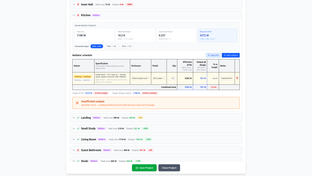Click the green check icon beside Living Room
Image resolution: width=312 pixels, height=176 pixels.
(78, 139)
